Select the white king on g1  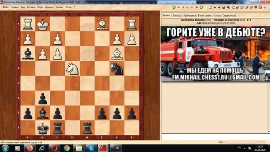tap(43, 24)
